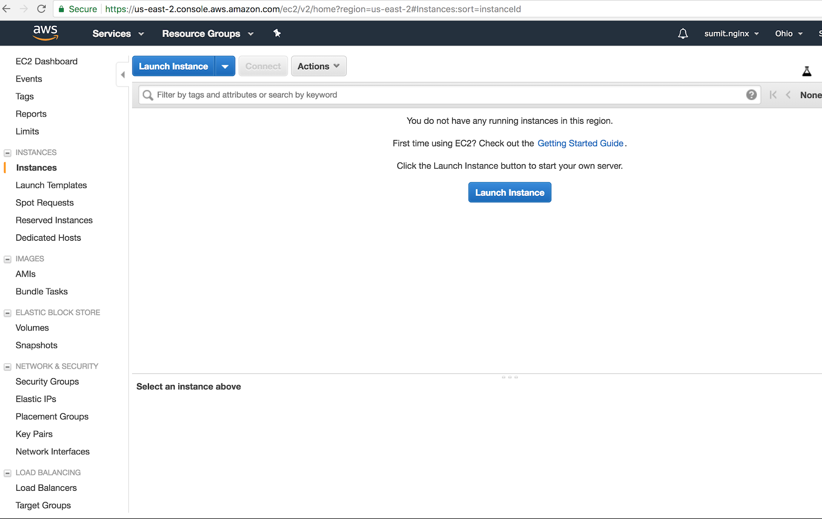Go to the first page of results
The image size is (822, 519).
click(x=773, y=94)
